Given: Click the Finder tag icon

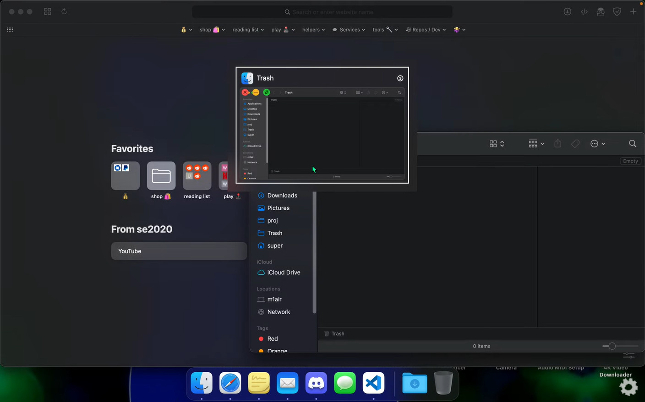Looking at the screenshot, I should [575, 144].
